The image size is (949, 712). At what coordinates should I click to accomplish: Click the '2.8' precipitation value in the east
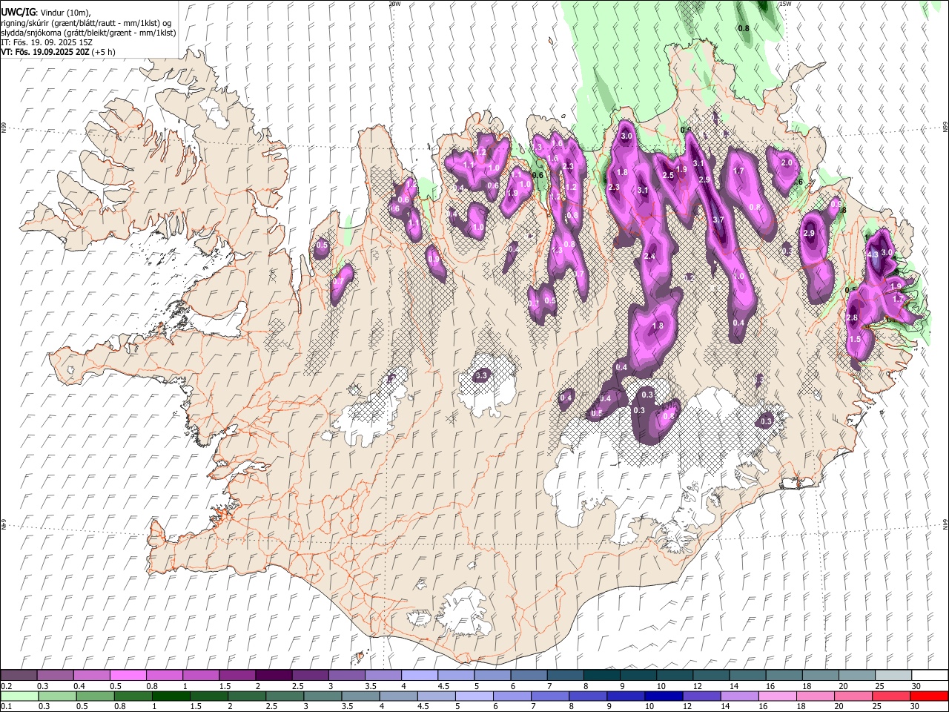click(852, 318)
